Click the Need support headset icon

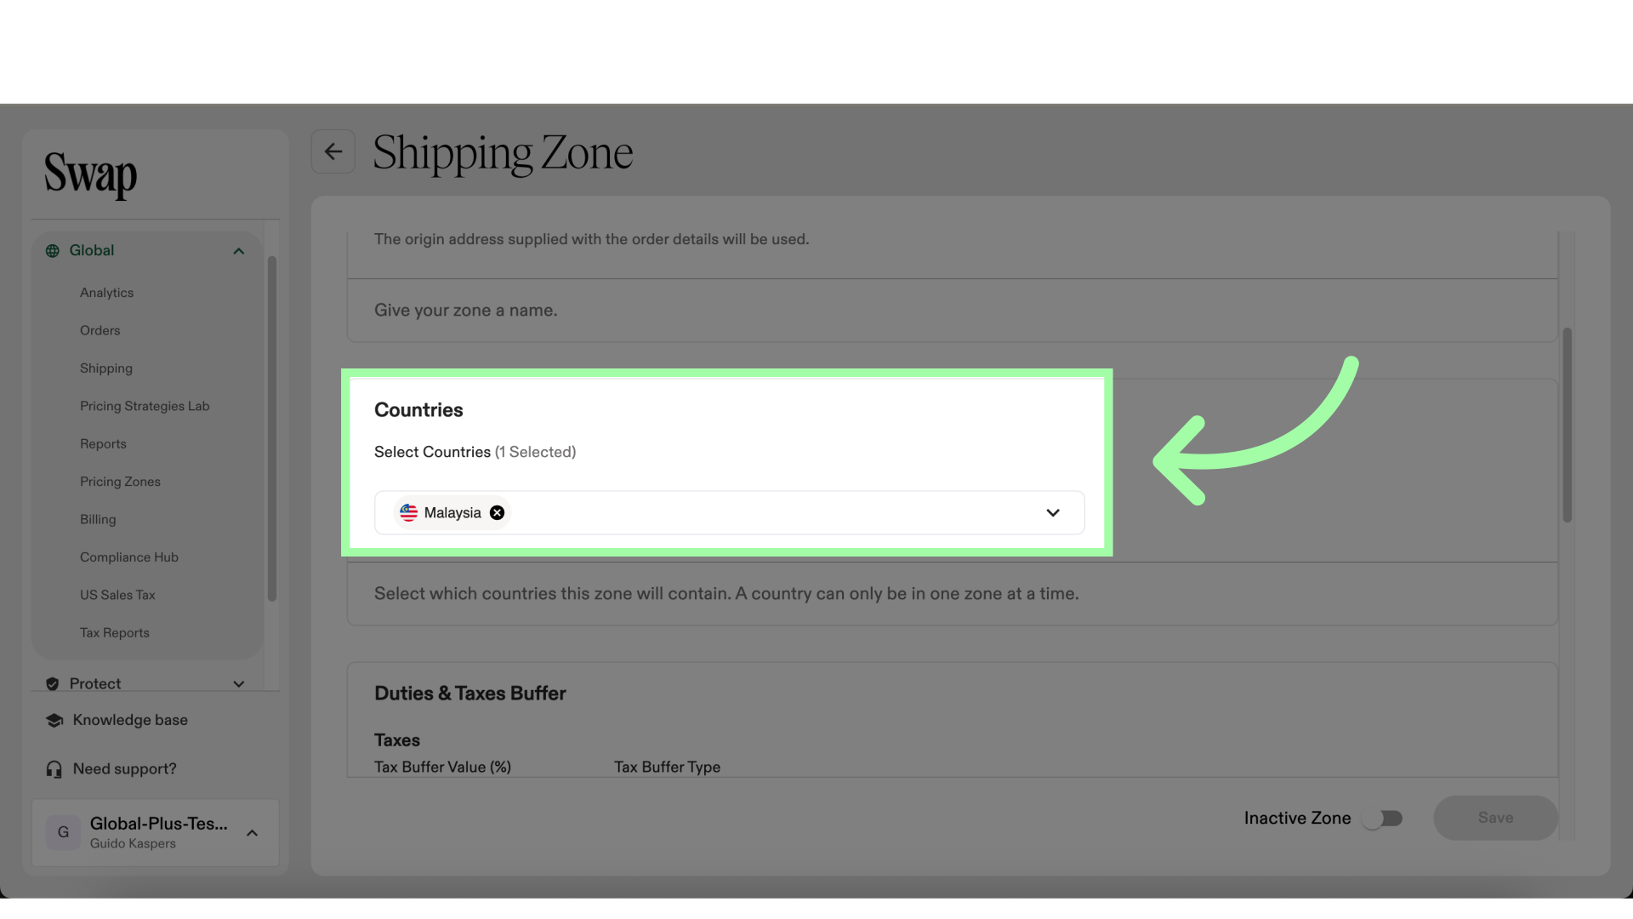(x=54, y=769)
